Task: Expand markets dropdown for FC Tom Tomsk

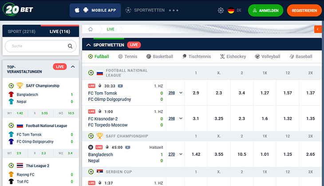Action: tap(181, 93)
